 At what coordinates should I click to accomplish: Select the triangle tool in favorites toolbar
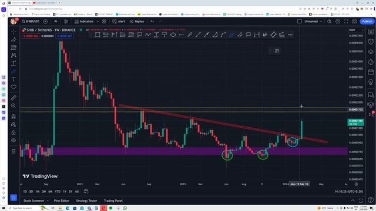click(215, 35)
